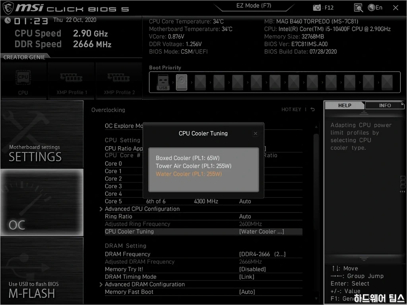Open DRAM Frequency DDR4-2666 dropdown
This screenshot has width=407, height=305.
point(262,254)
